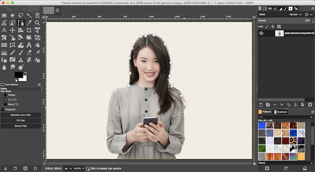Select the Paintbrush tool
This screenshot has width=315, height=172.
[21, 53]
